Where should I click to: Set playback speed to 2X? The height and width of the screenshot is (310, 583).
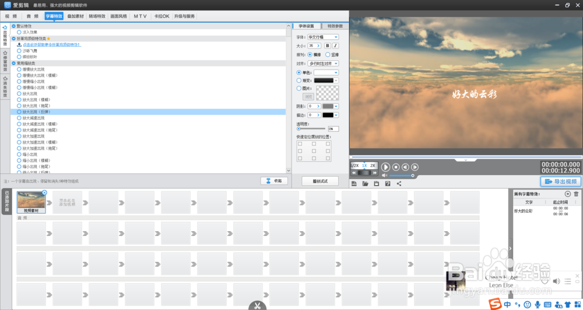coord(373,166)
